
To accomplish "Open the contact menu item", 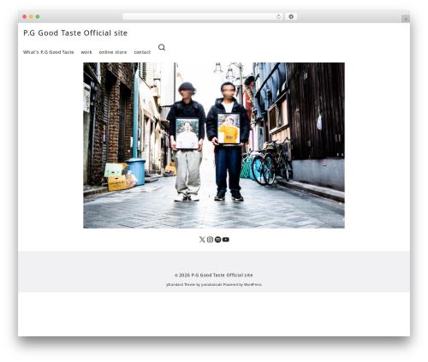I will click(142, 52).
